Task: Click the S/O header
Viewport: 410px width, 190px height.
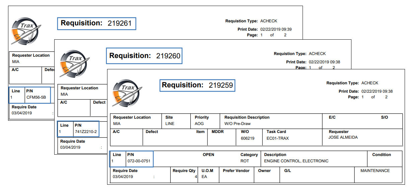Action: 385,117
